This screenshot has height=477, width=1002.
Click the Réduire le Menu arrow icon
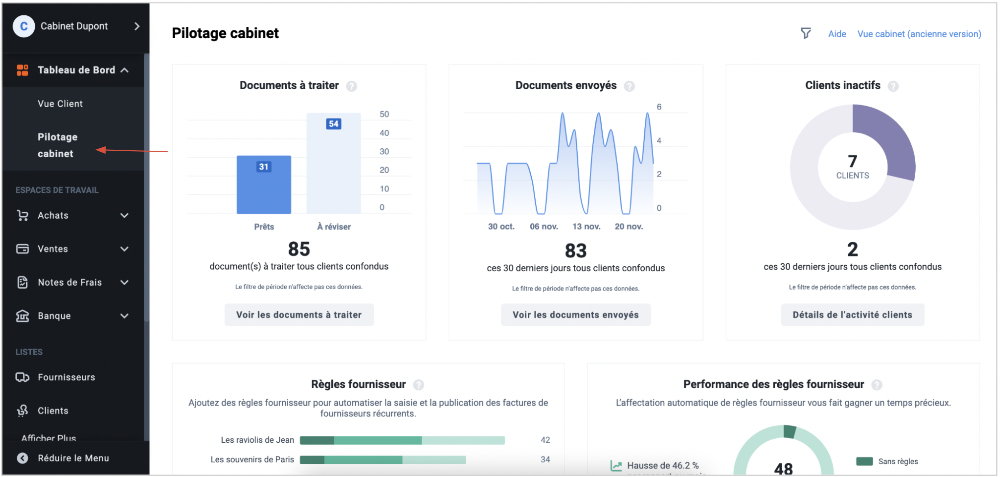pos(22,458)
